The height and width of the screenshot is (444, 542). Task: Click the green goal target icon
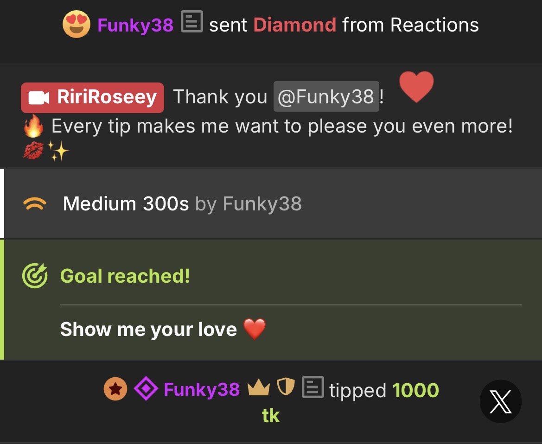point(35,276)
